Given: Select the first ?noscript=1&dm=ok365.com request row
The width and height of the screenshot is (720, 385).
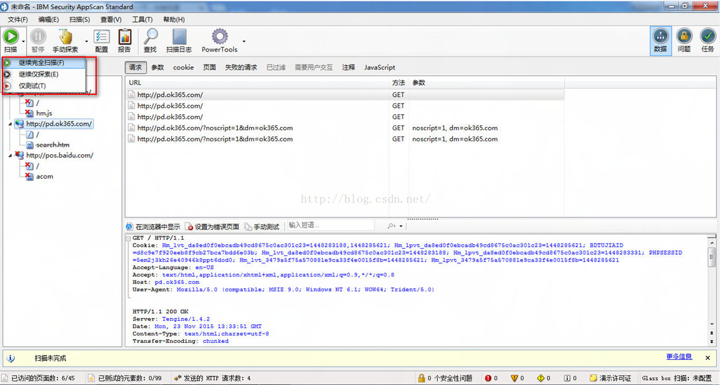Looking at the screenshot, I should coord(345,128).
